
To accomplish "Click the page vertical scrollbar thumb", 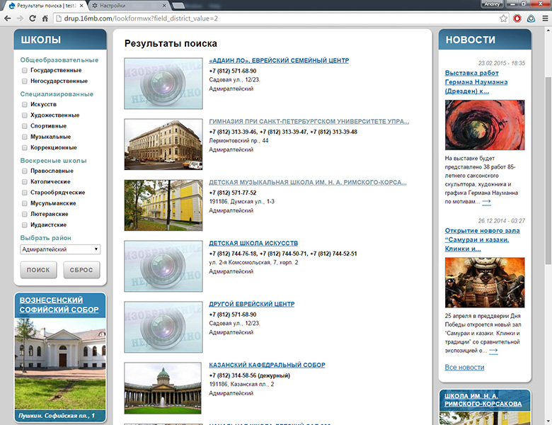I will (x=548, y=170).
